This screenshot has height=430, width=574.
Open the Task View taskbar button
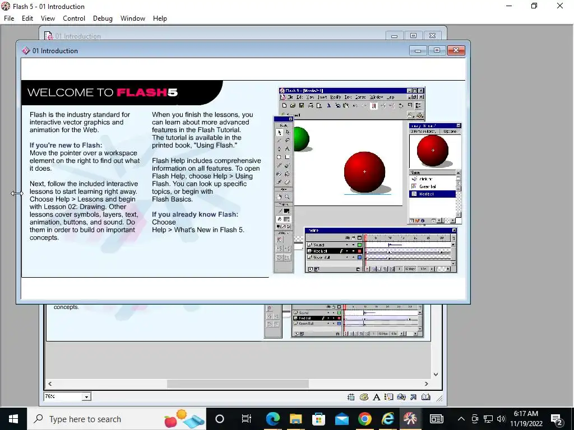click(246, 419)
